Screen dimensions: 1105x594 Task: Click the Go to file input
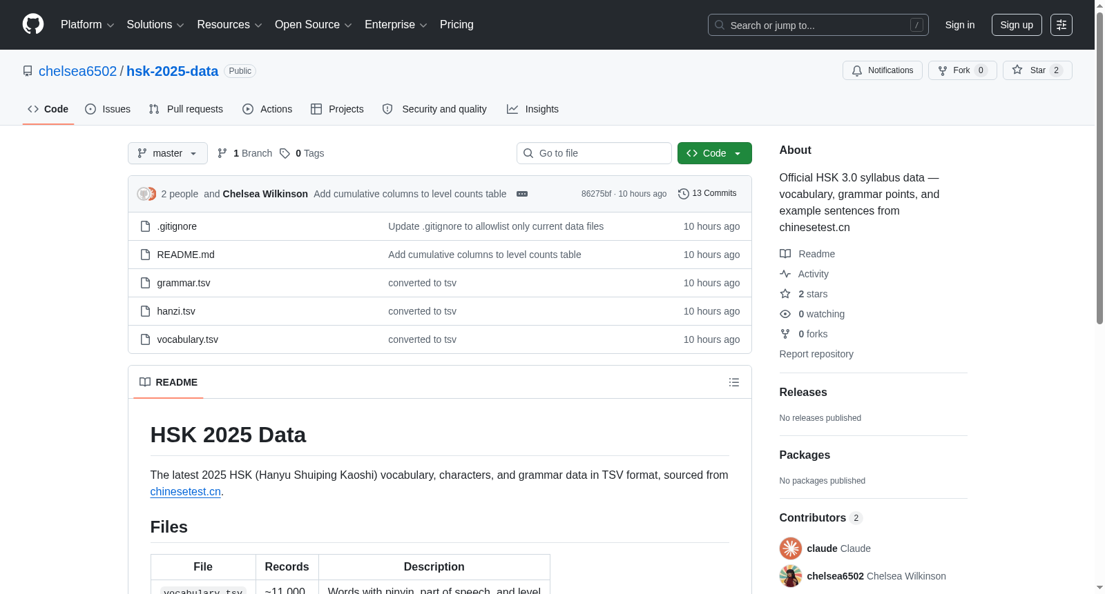(594, 153)
